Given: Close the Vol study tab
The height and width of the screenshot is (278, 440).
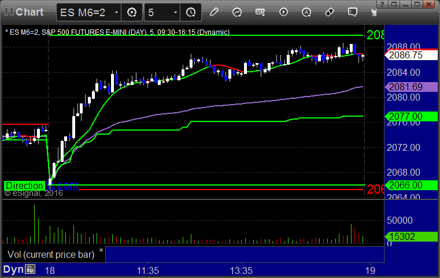Looking at the screenshot, I should 101,250.
